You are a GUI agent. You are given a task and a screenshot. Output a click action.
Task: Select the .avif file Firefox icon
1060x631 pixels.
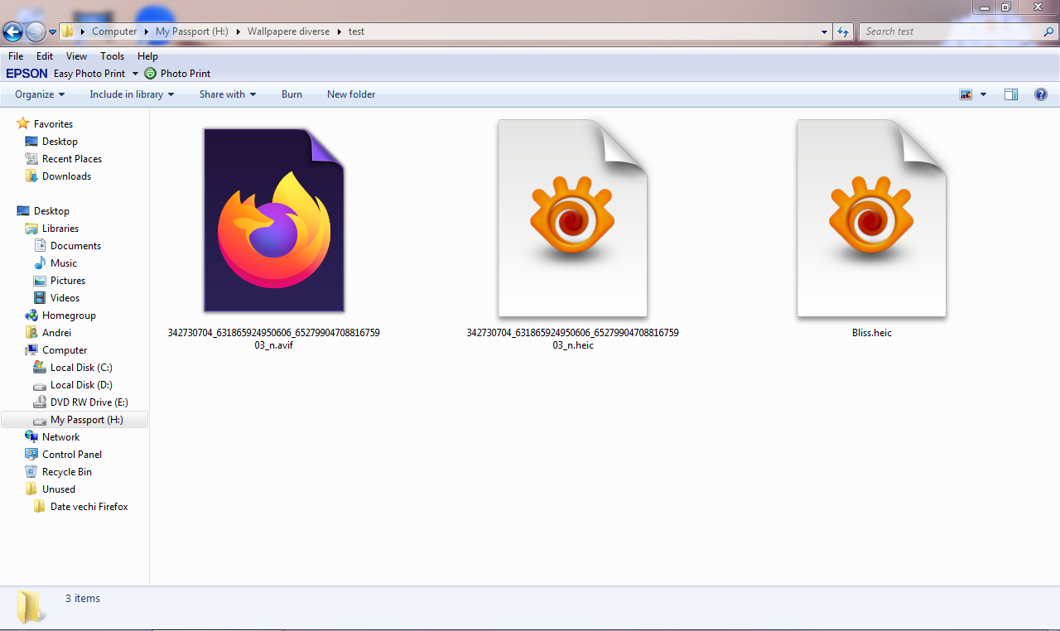(274, 220)
